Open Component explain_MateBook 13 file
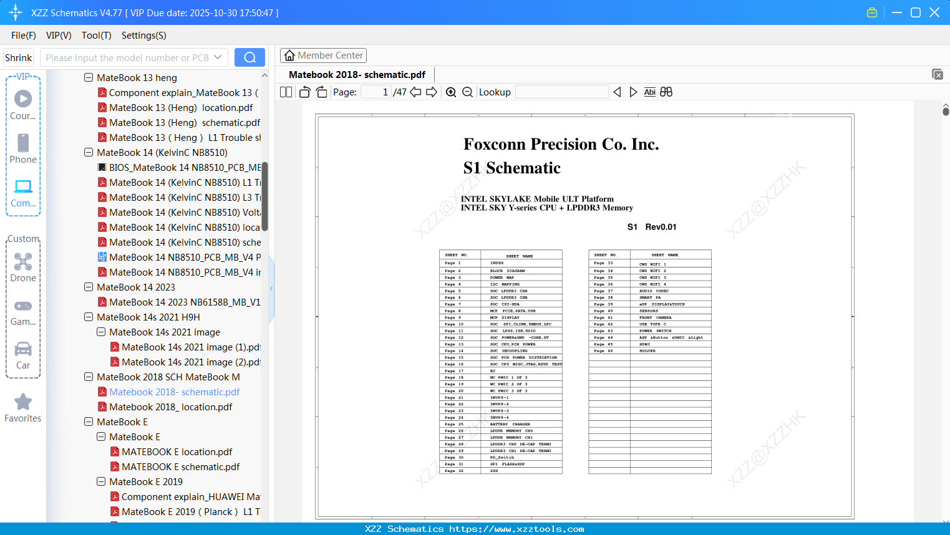The image size is (950, 535). coord(183,93)
